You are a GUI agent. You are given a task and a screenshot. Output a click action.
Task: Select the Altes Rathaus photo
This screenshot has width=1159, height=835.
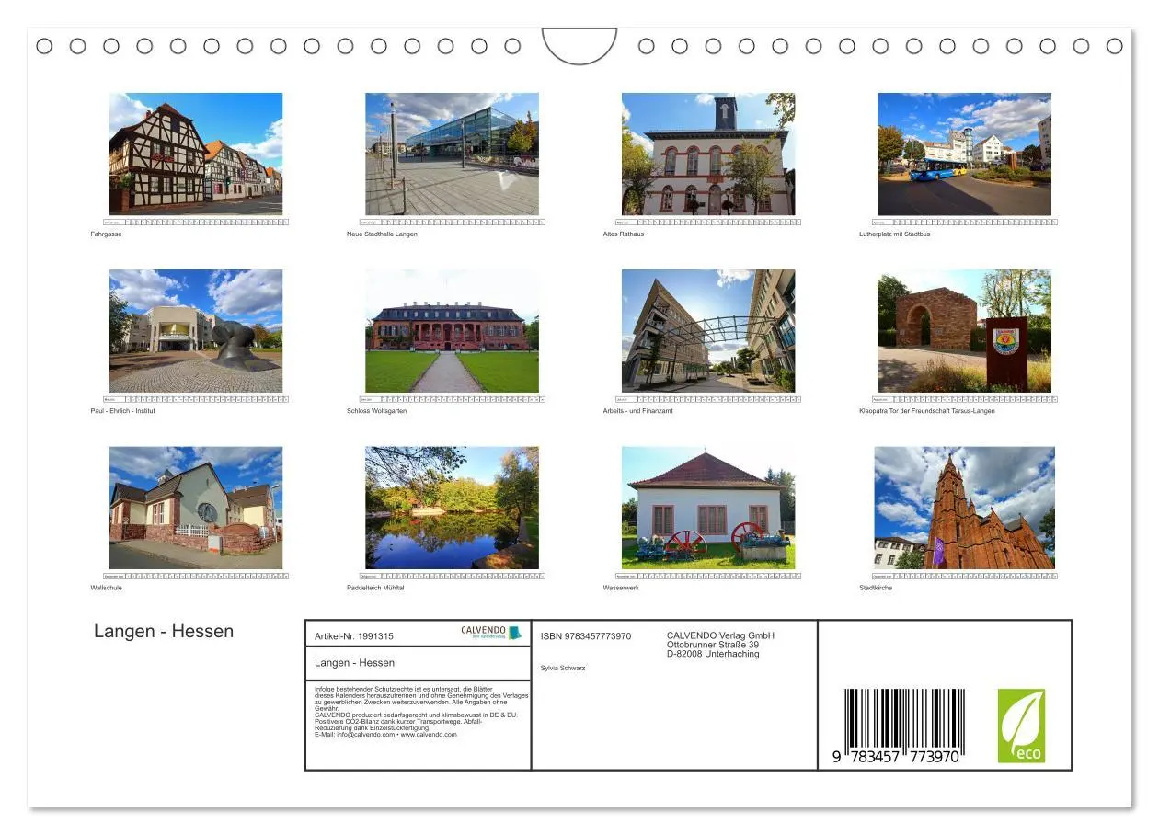click(x=708, y=154)
